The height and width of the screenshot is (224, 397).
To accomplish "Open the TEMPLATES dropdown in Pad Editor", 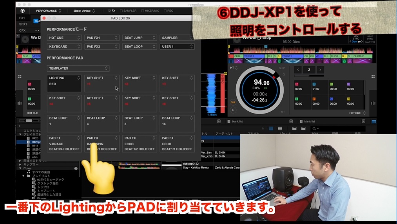I will [x=78, y=69].
